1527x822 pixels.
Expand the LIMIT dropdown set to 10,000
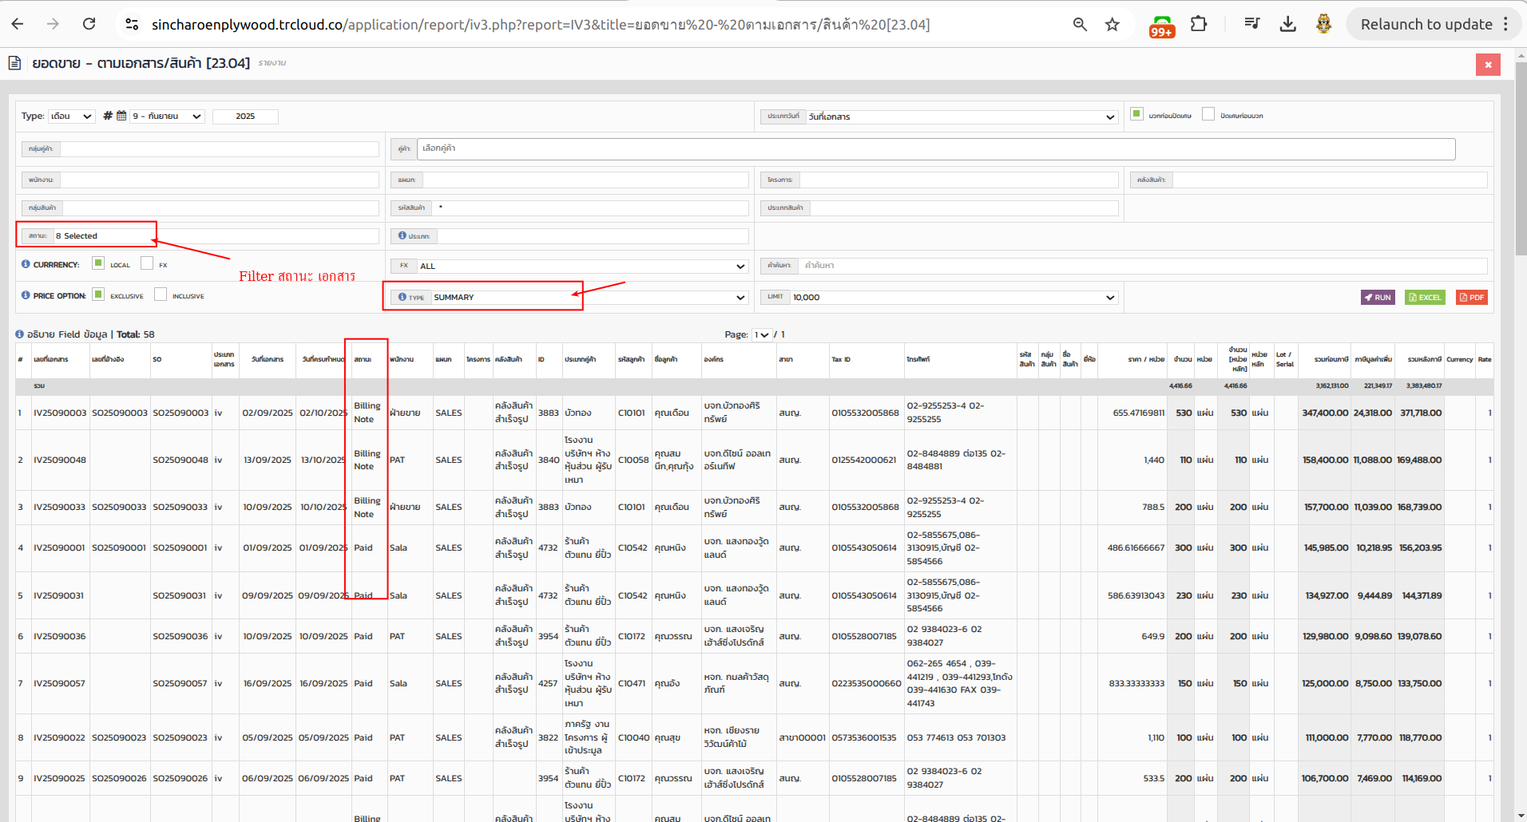click(x=953, y=298)
